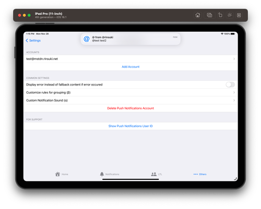
Task: Tap Show Push Notifications User ID
Action: tap(130, 126)
